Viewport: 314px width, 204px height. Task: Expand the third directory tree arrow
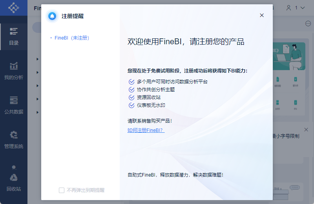37,86
